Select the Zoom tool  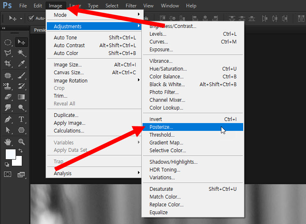(x=21, y=142)
